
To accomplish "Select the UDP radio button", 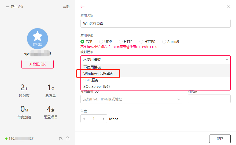I will tap(101, 42).
